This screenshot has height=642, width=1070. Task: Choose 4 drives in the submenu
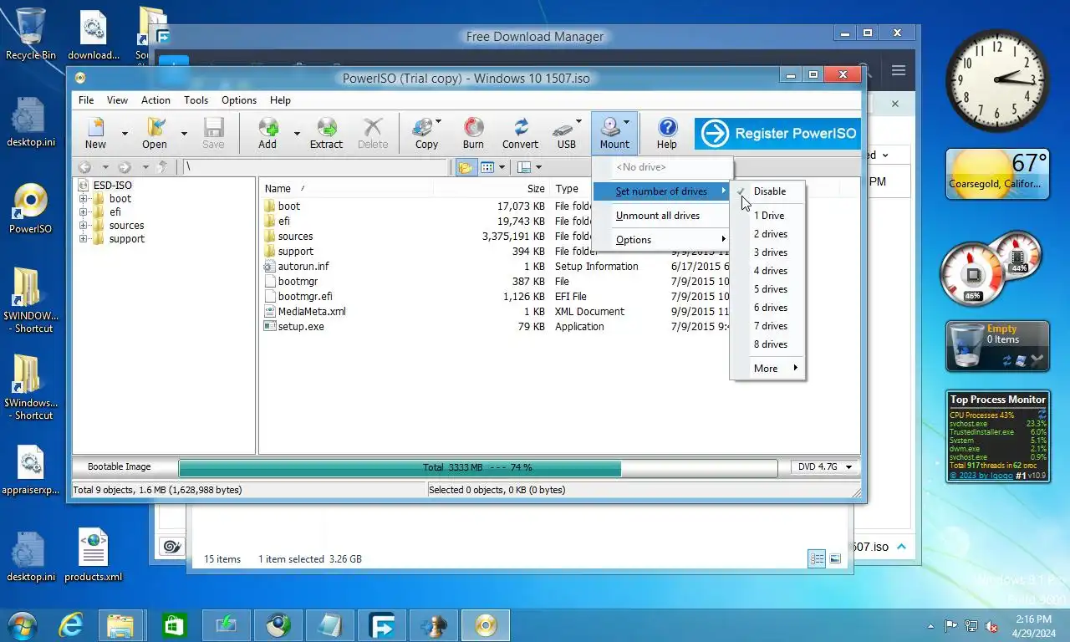click(767, 271)
